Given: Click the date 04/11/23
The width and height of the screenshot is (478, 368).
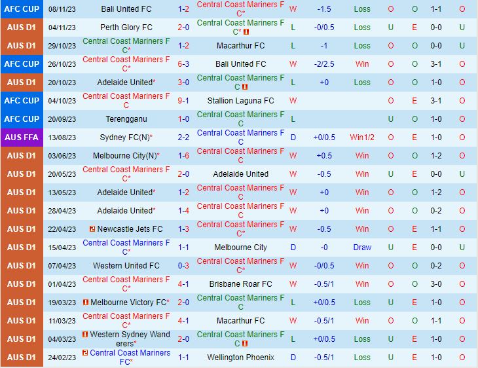Looking at the screenshot, I should click(x=62, y=28).
